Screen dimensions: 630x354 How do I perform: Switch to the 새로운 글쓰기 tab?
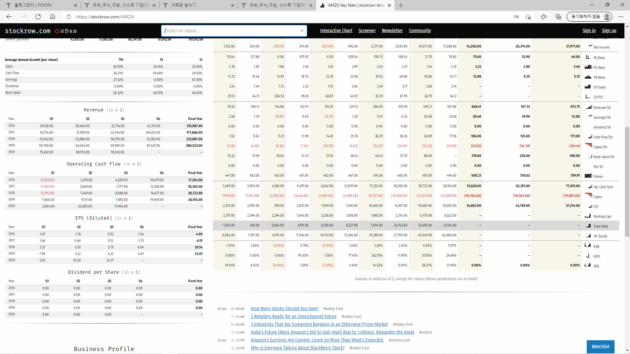(x=198, y=5)
